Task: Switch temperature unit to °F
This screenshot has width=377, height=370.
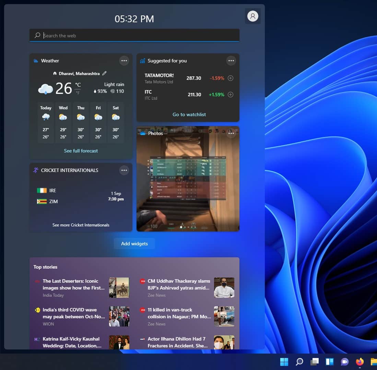Action: 78,93
